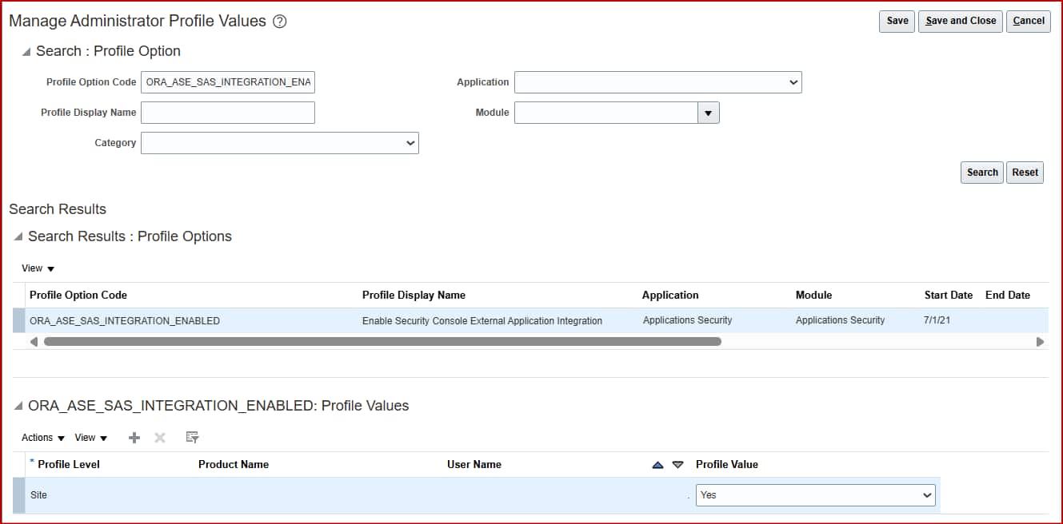The image size is (1063, 524).
Task: Collapse the Profile Values section
Action: tap(18, 406)
